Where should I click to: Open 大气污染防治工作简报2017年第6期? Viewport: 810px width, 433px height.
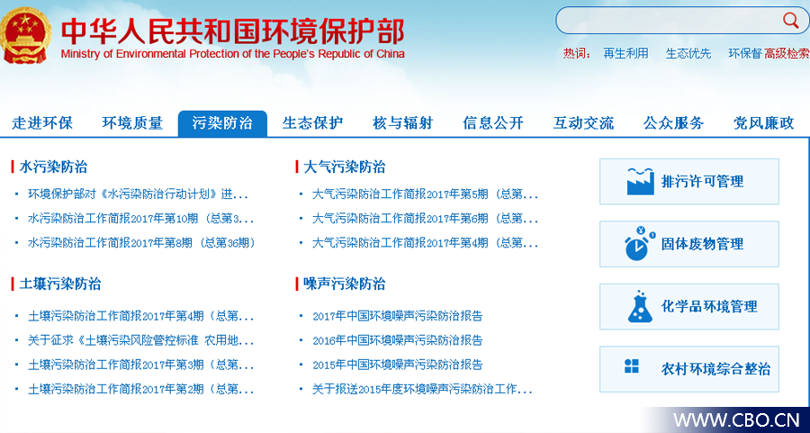point(425,219)
